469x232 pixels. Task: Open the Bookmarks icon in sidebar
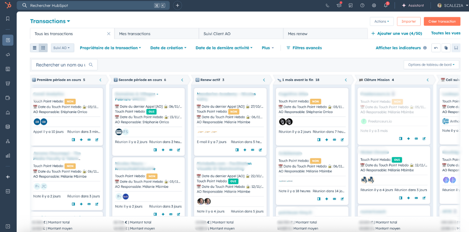click(8, 18)
